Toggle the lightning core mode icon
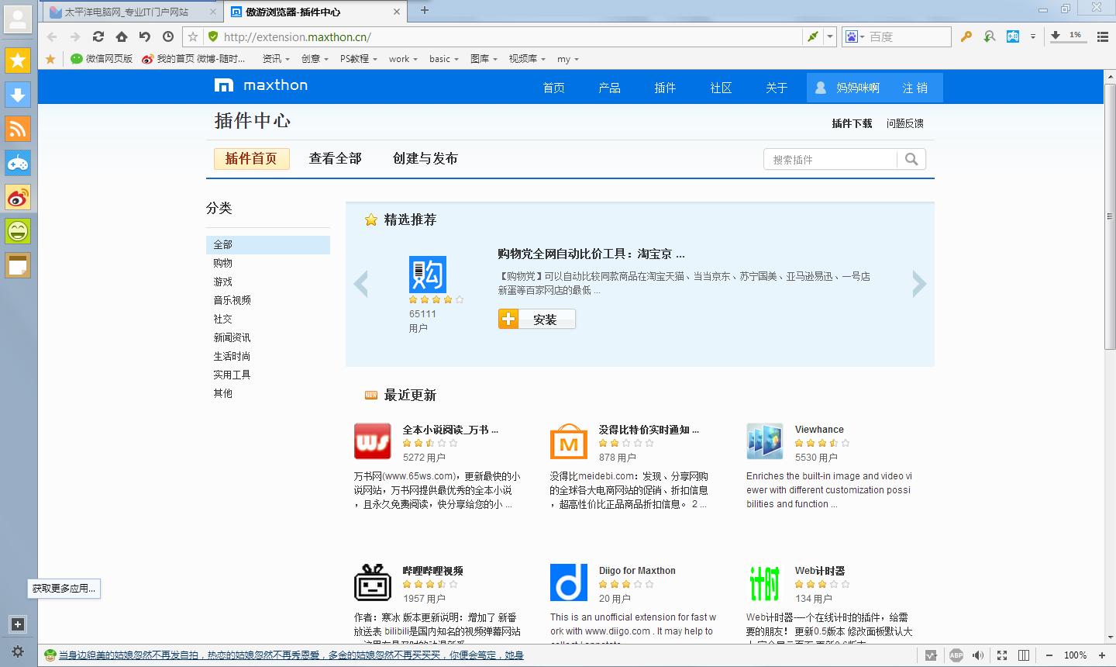Screen dimensions: 1116x667 point(812,36)
